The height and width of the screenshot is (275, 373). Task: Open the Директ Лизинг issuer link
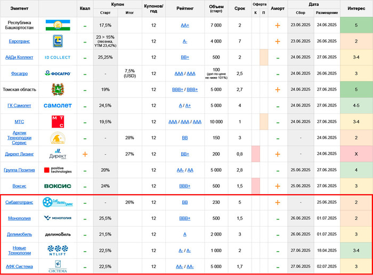pyautogui.click(x=19, y=154)
